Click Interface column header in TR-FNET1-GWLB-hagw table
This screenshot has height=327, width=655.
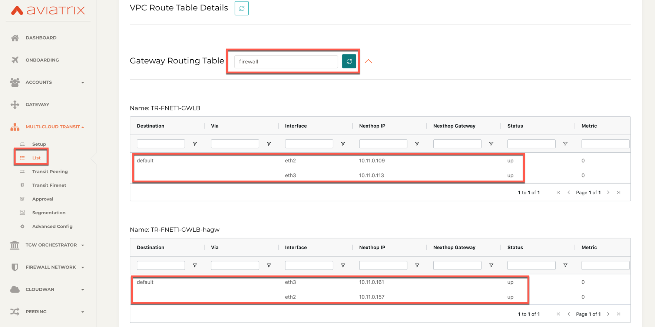click(296, 247)
